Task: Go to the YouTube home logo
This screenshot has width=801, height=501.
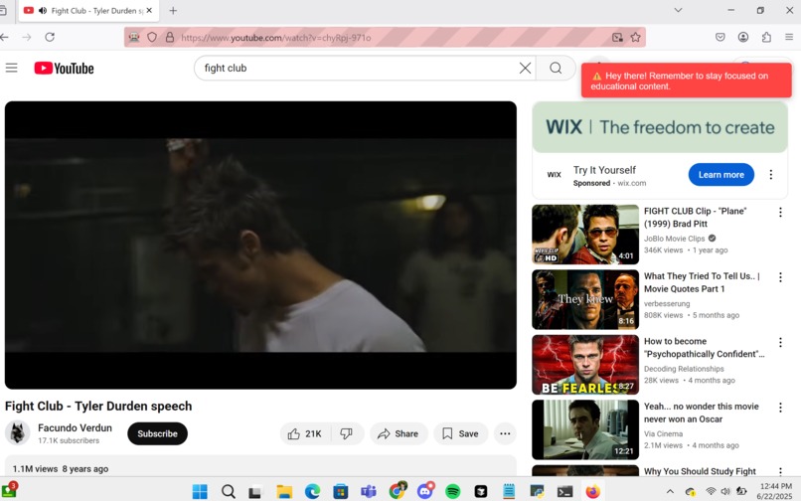Action: (64, 68)
